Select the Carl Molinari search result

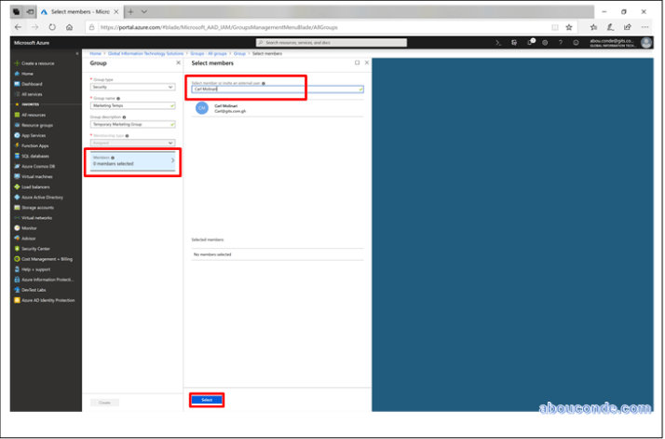click(228, 108)
